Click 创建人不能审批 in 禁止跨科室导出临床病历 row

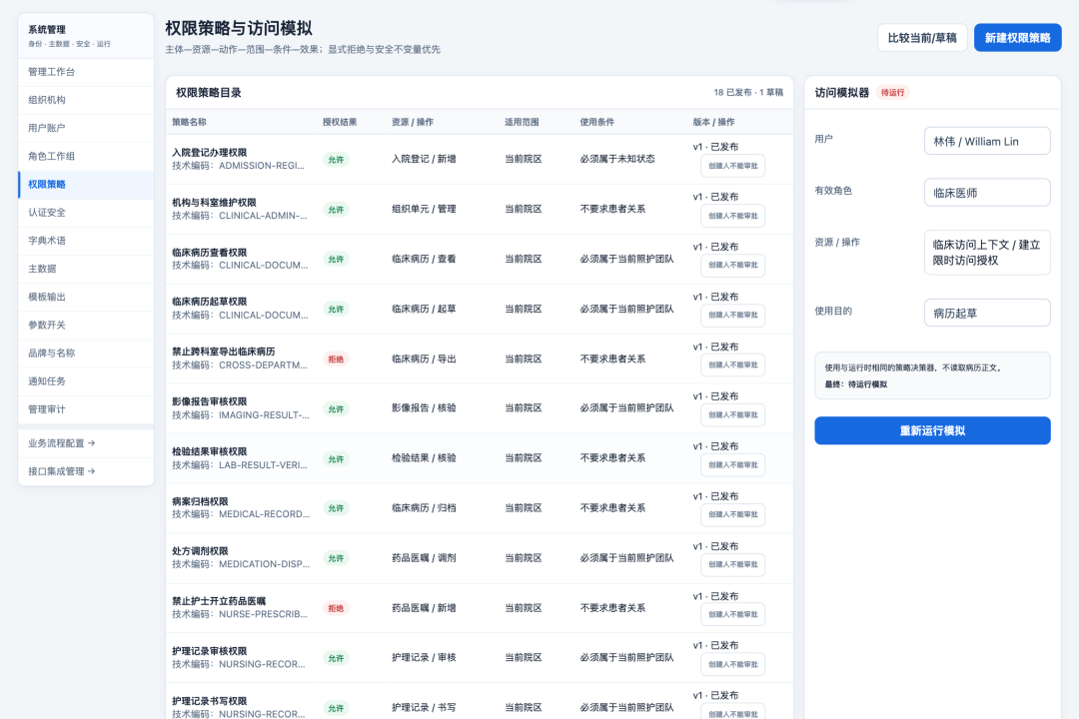click(x=733, y=365)
